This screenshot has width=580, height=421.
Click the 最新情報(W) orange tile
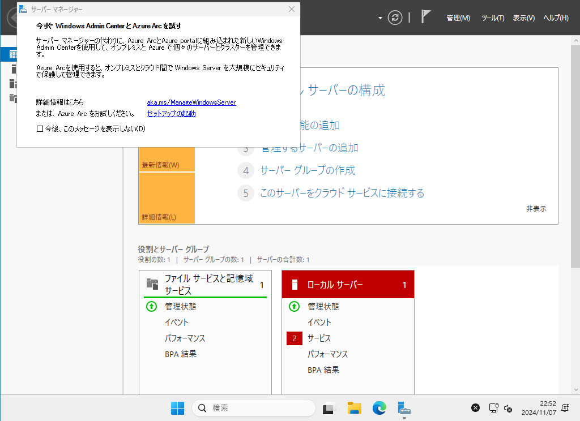pyautogui.click(x=167, y=159)
